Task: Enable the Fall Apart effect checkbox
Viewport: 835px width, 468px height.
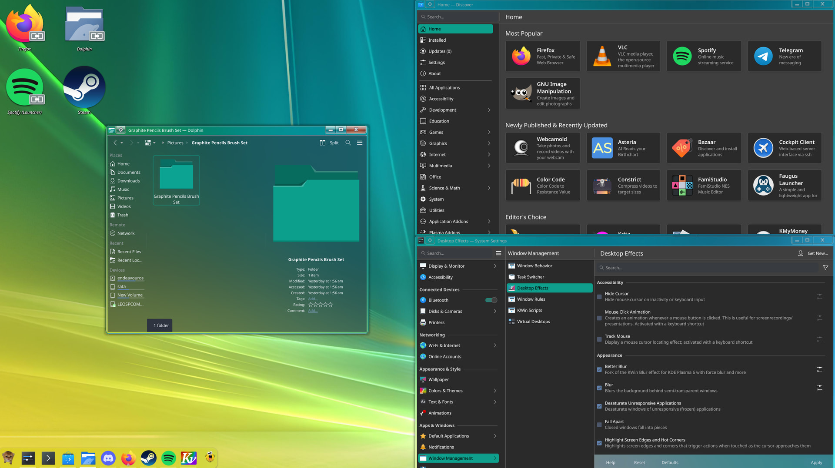Action: 599,425
